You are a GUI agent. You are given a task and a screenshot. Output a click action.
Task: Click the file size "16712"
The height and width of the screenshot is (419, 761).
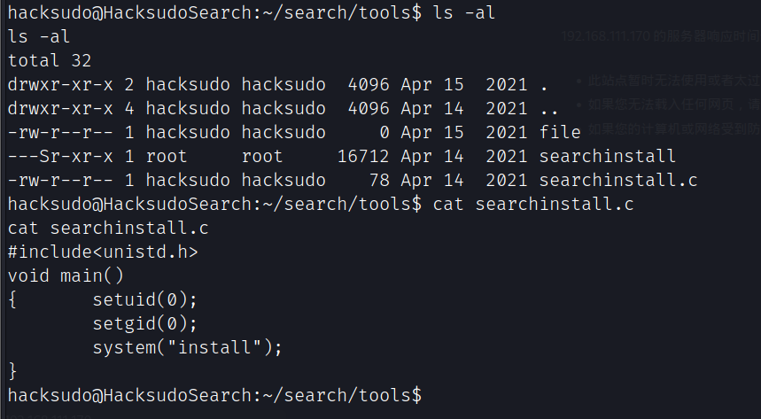point(363,157)
